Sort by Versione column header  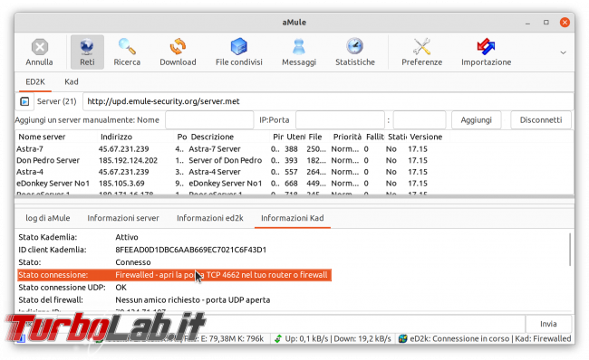426,137
